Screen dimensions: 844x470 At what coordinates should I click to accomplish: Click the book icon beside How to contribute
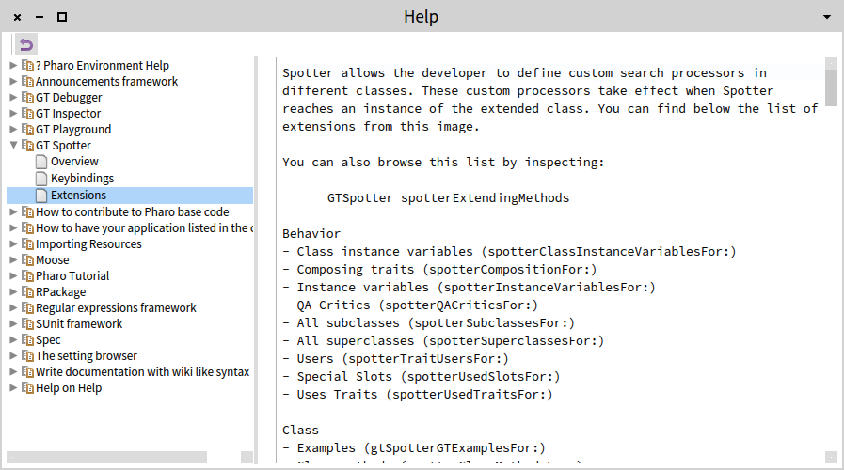click(27, 212)
